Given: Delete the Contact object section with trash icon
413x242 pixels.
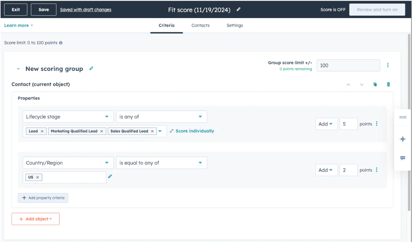Looking at the screenshot, I should pyautogui.click(x=388, y=84).
